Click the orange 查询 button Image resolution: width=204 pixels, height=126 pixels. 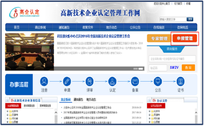coord(188,68)
